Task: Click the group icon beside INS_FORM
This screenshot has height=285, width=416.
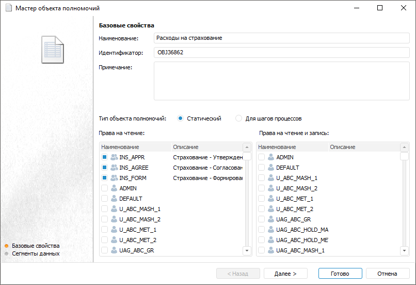Action: click(114, 178)
